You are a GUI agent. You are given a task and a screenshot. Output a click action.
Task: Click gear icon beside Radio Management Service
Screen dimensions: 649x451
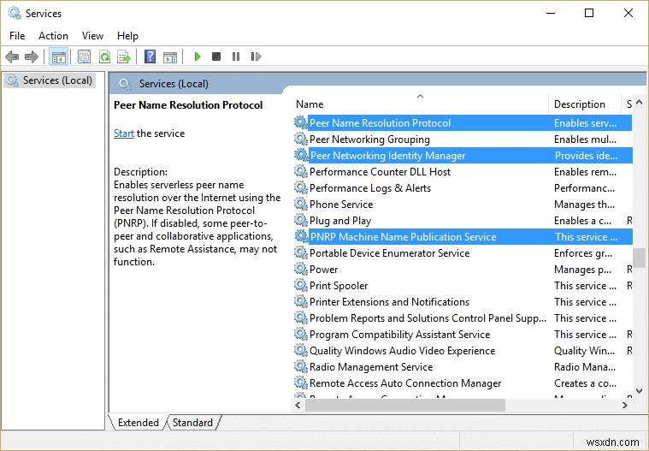300,366
